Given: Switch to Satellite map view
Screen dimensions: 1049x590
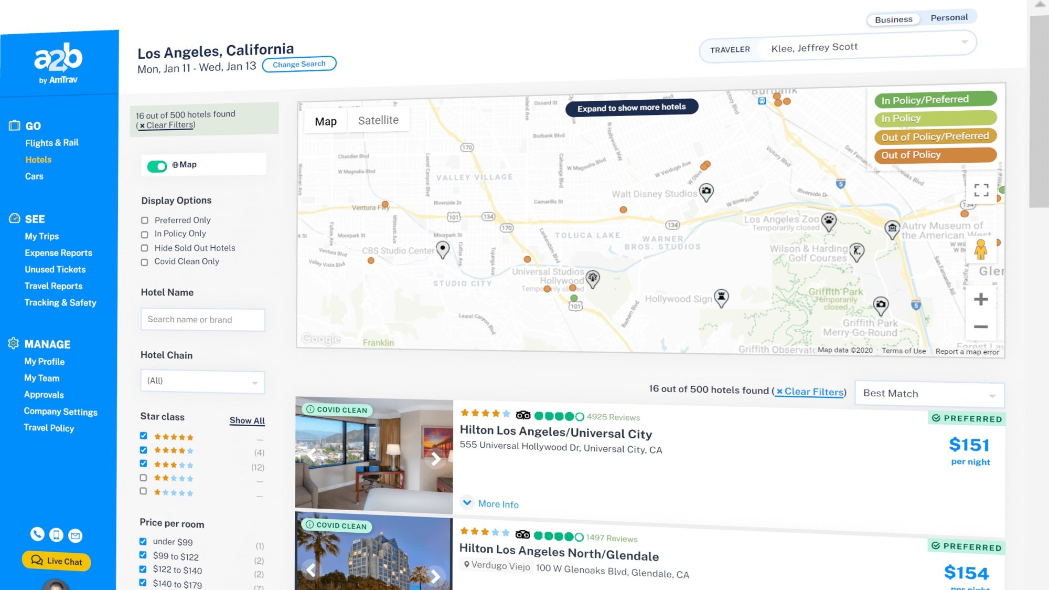Looking at the screenshot, I should tap(378, 121).
